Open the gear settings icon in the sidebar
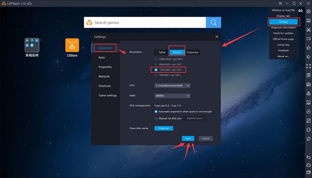This screenshot has width=312, height=178. pyautogui.click(x=308, y=12)
